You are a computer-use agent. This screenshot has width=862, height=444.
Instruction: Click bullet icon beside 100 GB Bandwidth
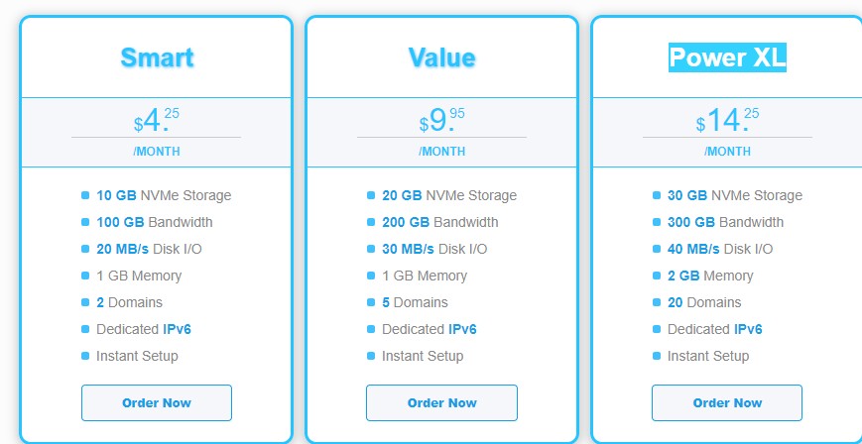tap(86, 222)
